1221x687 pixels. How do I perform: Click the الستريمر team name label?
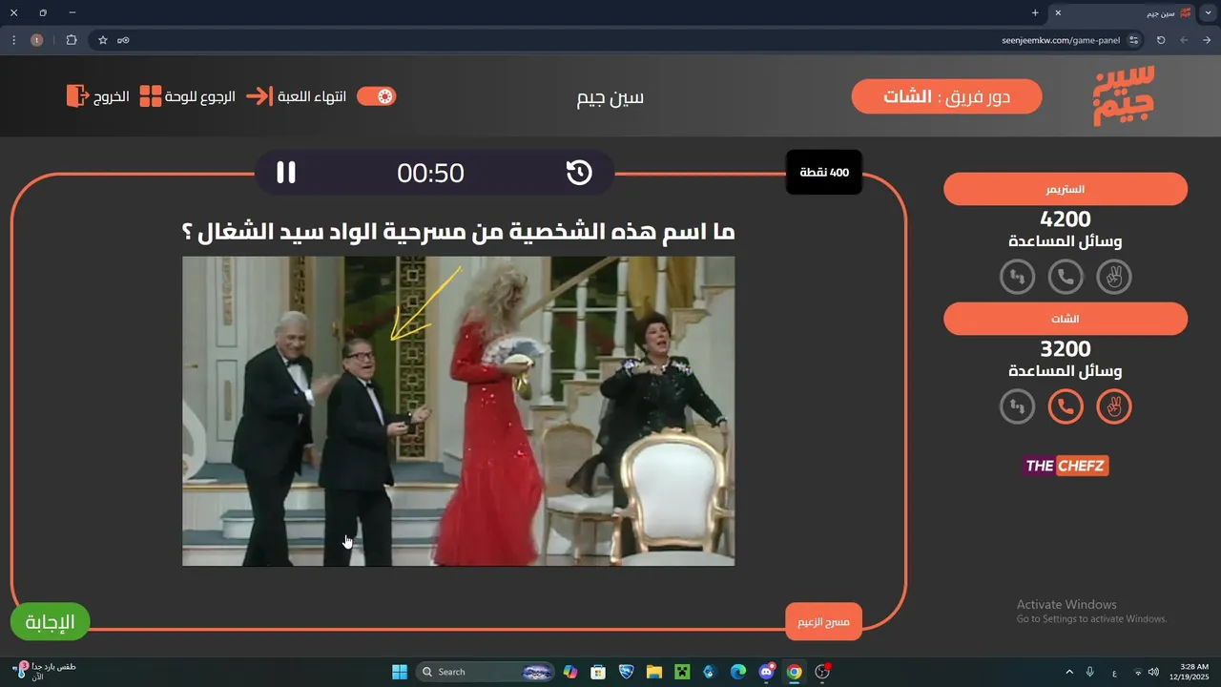pos(1066,189)
